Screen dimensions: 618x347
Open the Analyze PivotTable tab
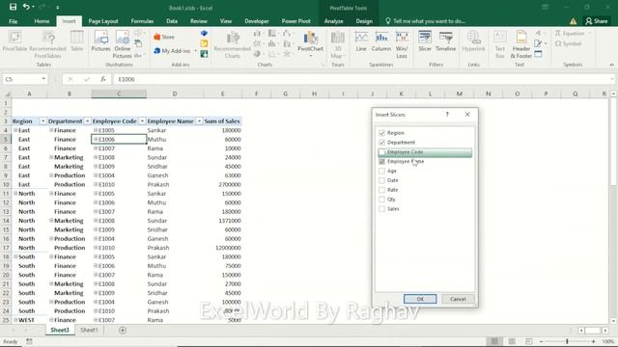coord(333,21)
